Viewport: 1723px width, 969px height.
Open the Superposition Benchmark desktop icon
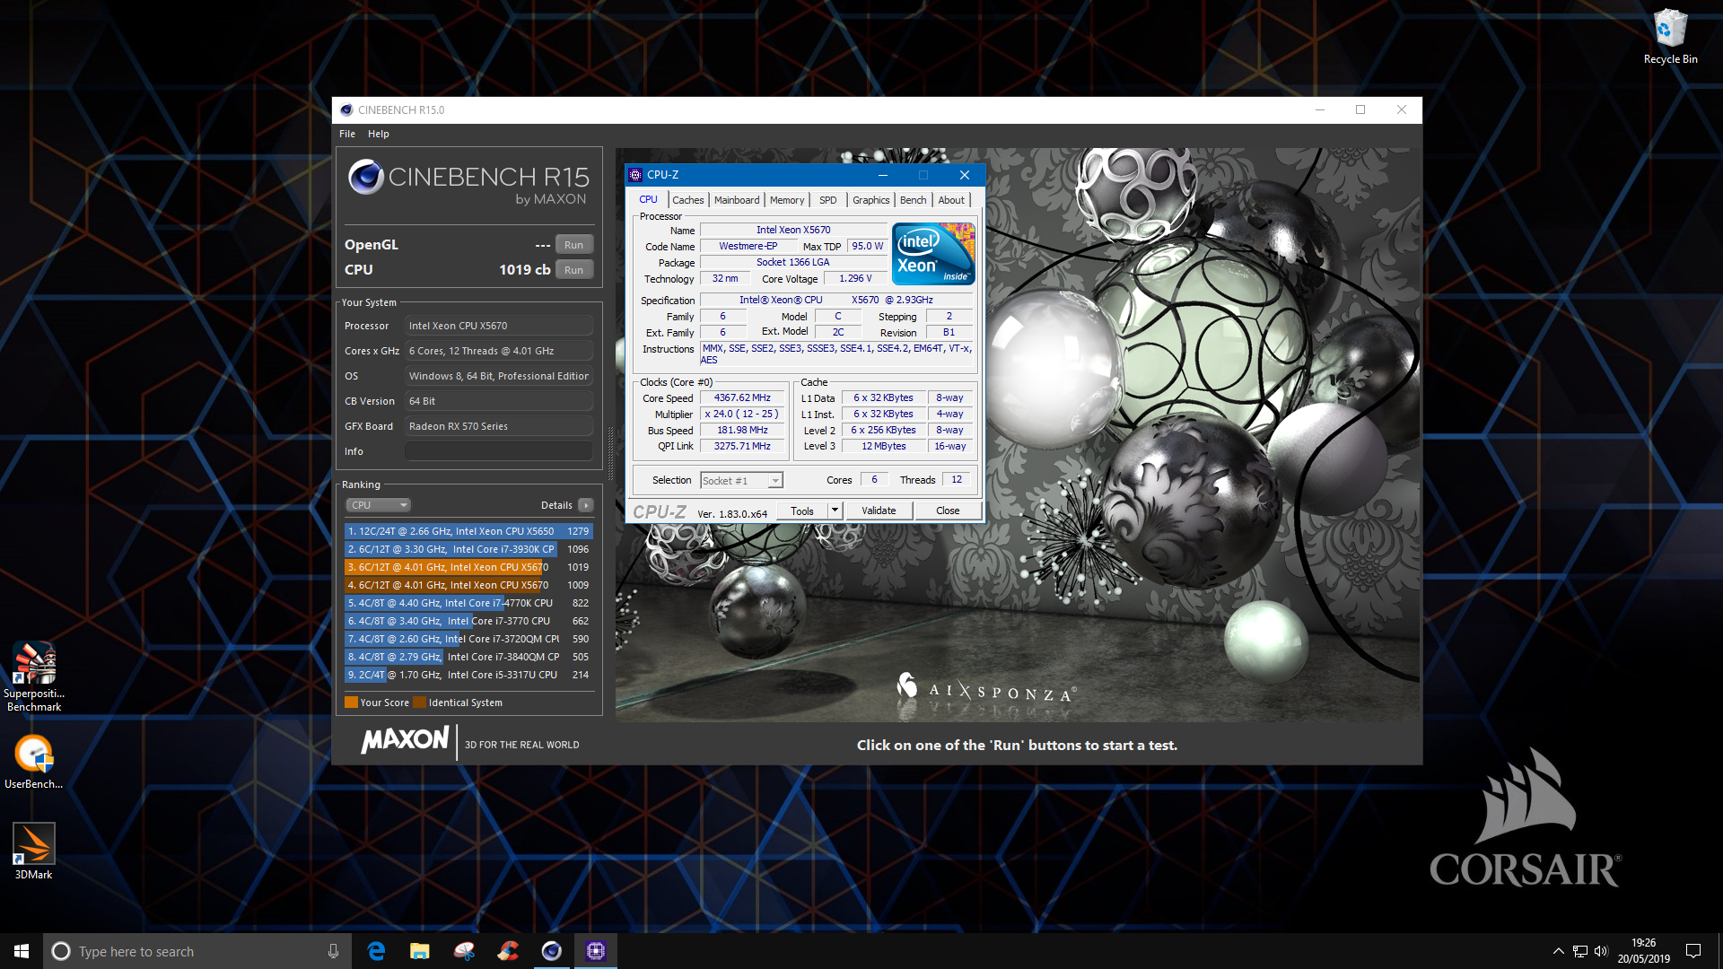pos(34,677)
